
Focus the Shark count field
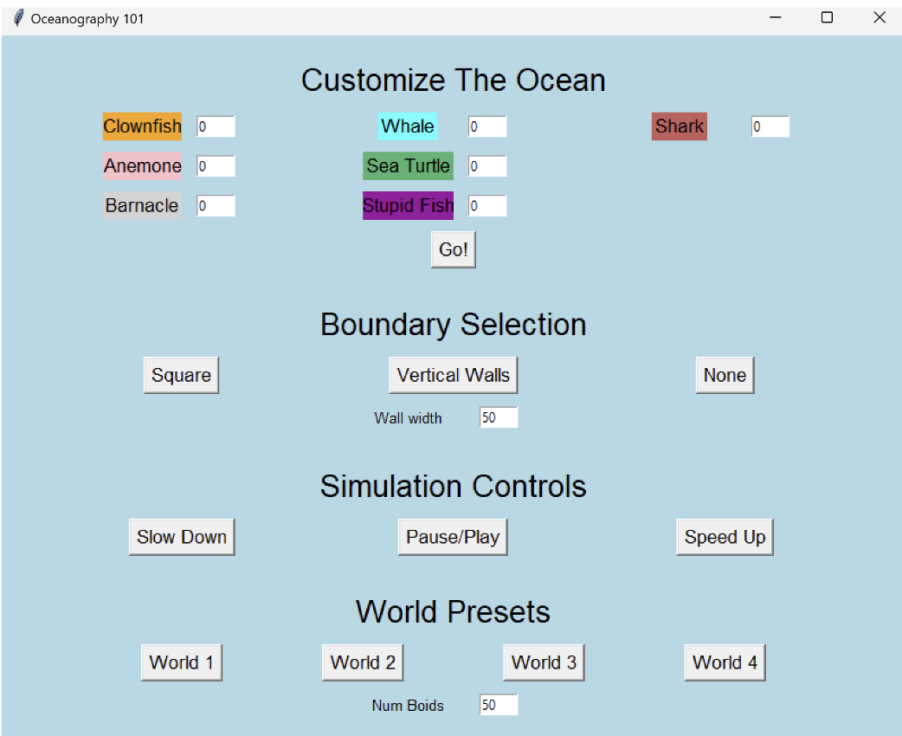[770, 126]
